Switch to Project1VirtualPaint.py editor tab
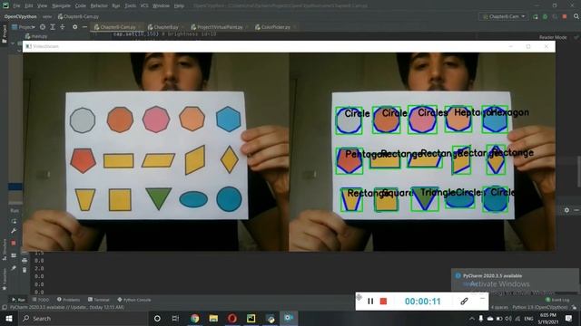 [x=219, y=27]
